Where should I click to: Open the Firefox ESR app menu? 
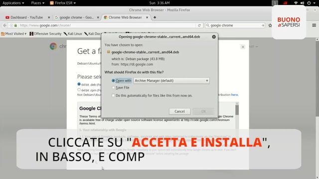tap(63, 3)
